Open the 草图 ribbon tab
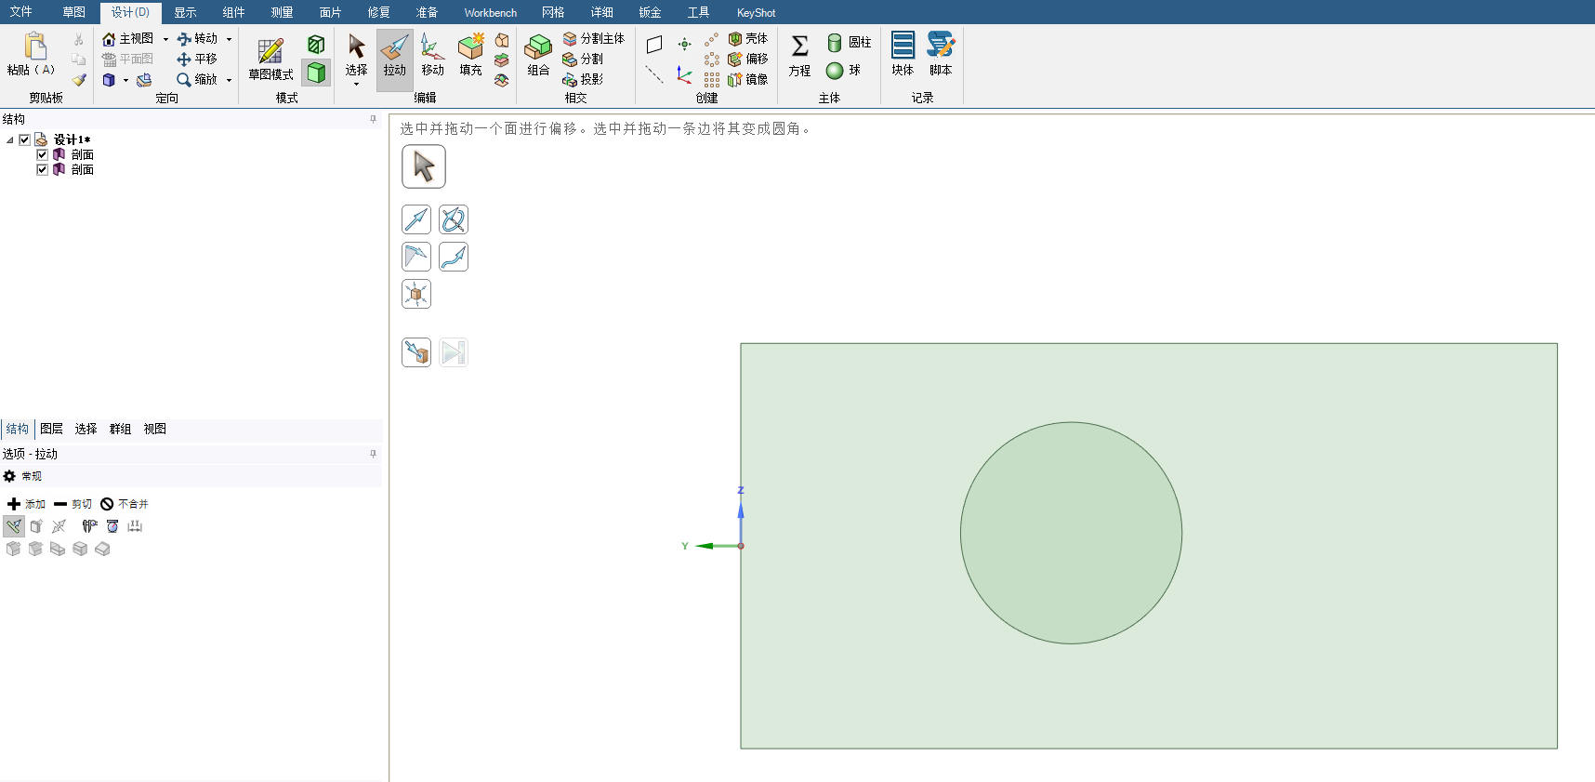 click(x=73, y=12)
